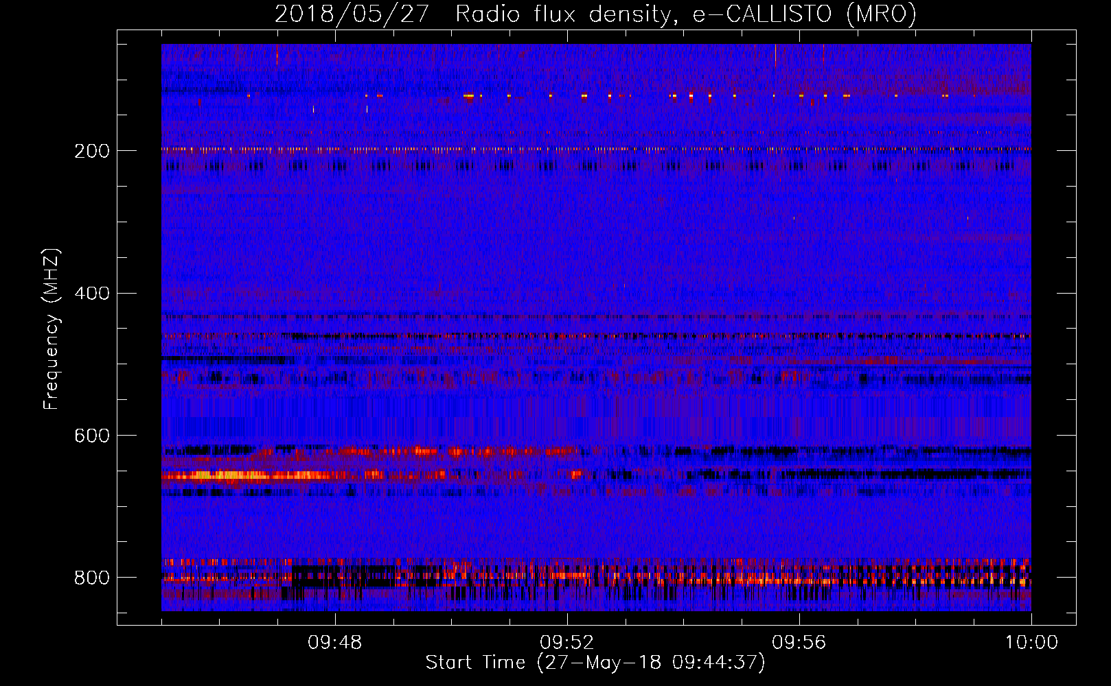Screen dimensions: 1111x686
Task: Click the 600 frequency tick label
Action: (x=91, y=436)
